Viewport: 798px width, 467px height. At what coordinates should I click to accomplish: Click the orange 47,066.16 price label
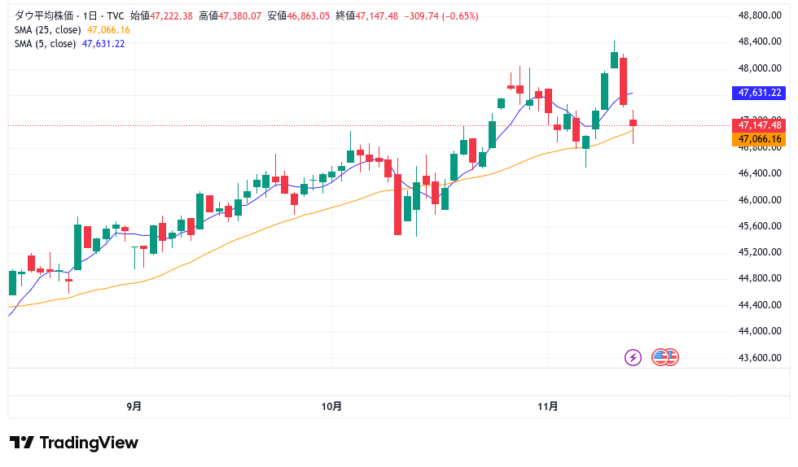click(760, 139)
